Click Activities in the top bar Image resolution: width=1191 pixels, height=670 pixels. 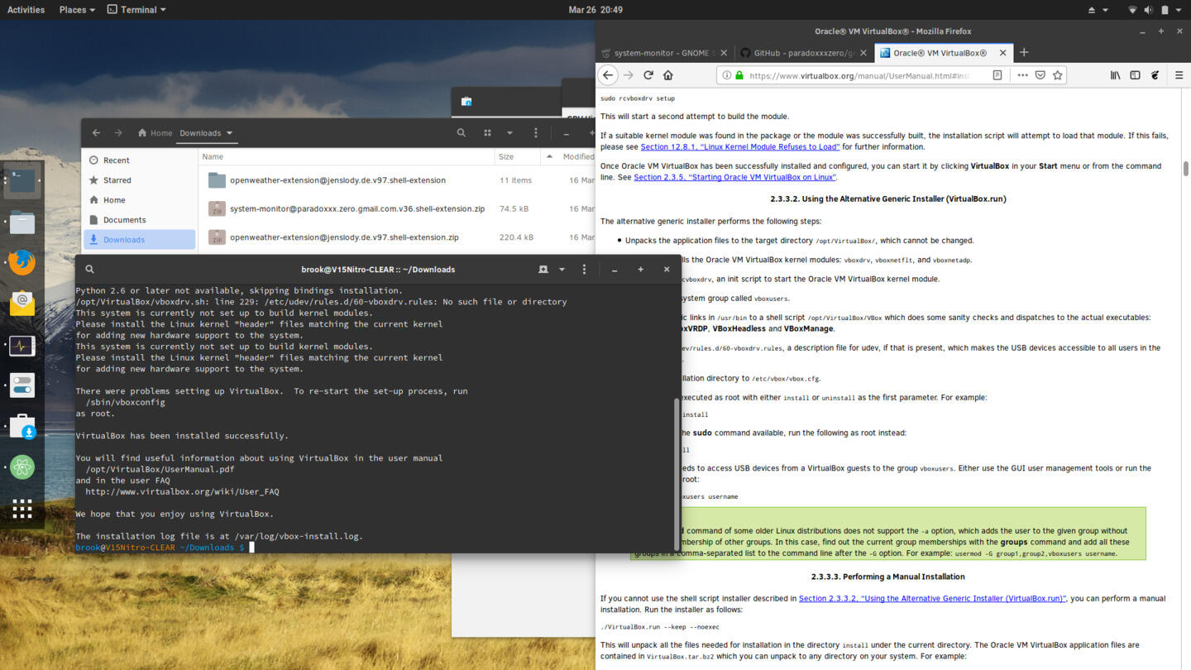tap(26, 10)
